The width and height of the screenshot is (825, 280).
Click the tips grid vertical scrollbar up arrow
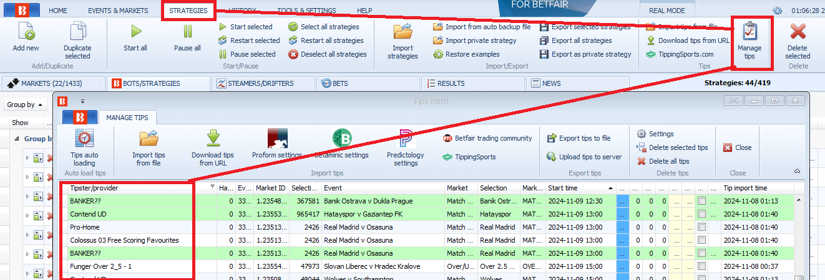click(799, 200)
